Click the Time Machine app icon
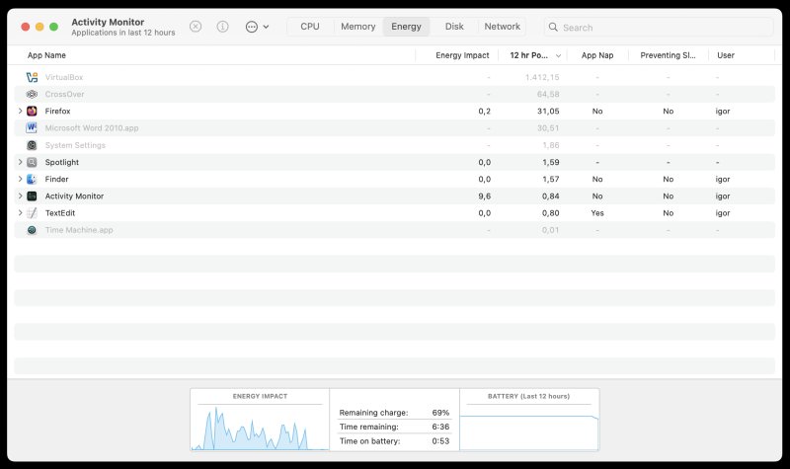Screen dimensions: 790x469 (33, 230)
